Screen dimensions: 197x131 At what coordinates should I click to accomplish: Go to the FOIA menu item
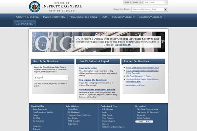(x=105, y=17)
